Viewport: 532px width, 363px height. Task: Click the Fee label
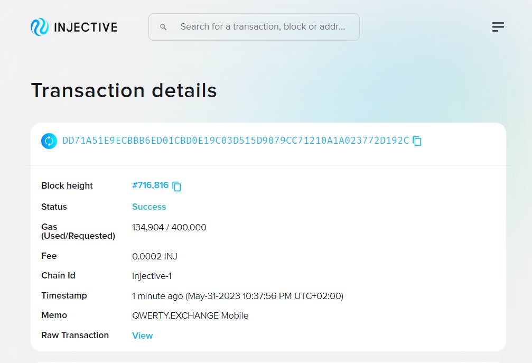coord(49,256)
